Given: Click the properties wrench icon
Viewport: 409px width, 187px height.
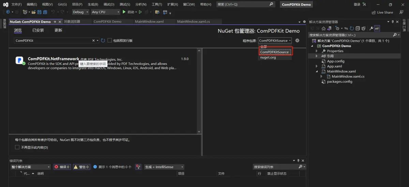Looking at the screenshot, I should [x=372, y=28].
